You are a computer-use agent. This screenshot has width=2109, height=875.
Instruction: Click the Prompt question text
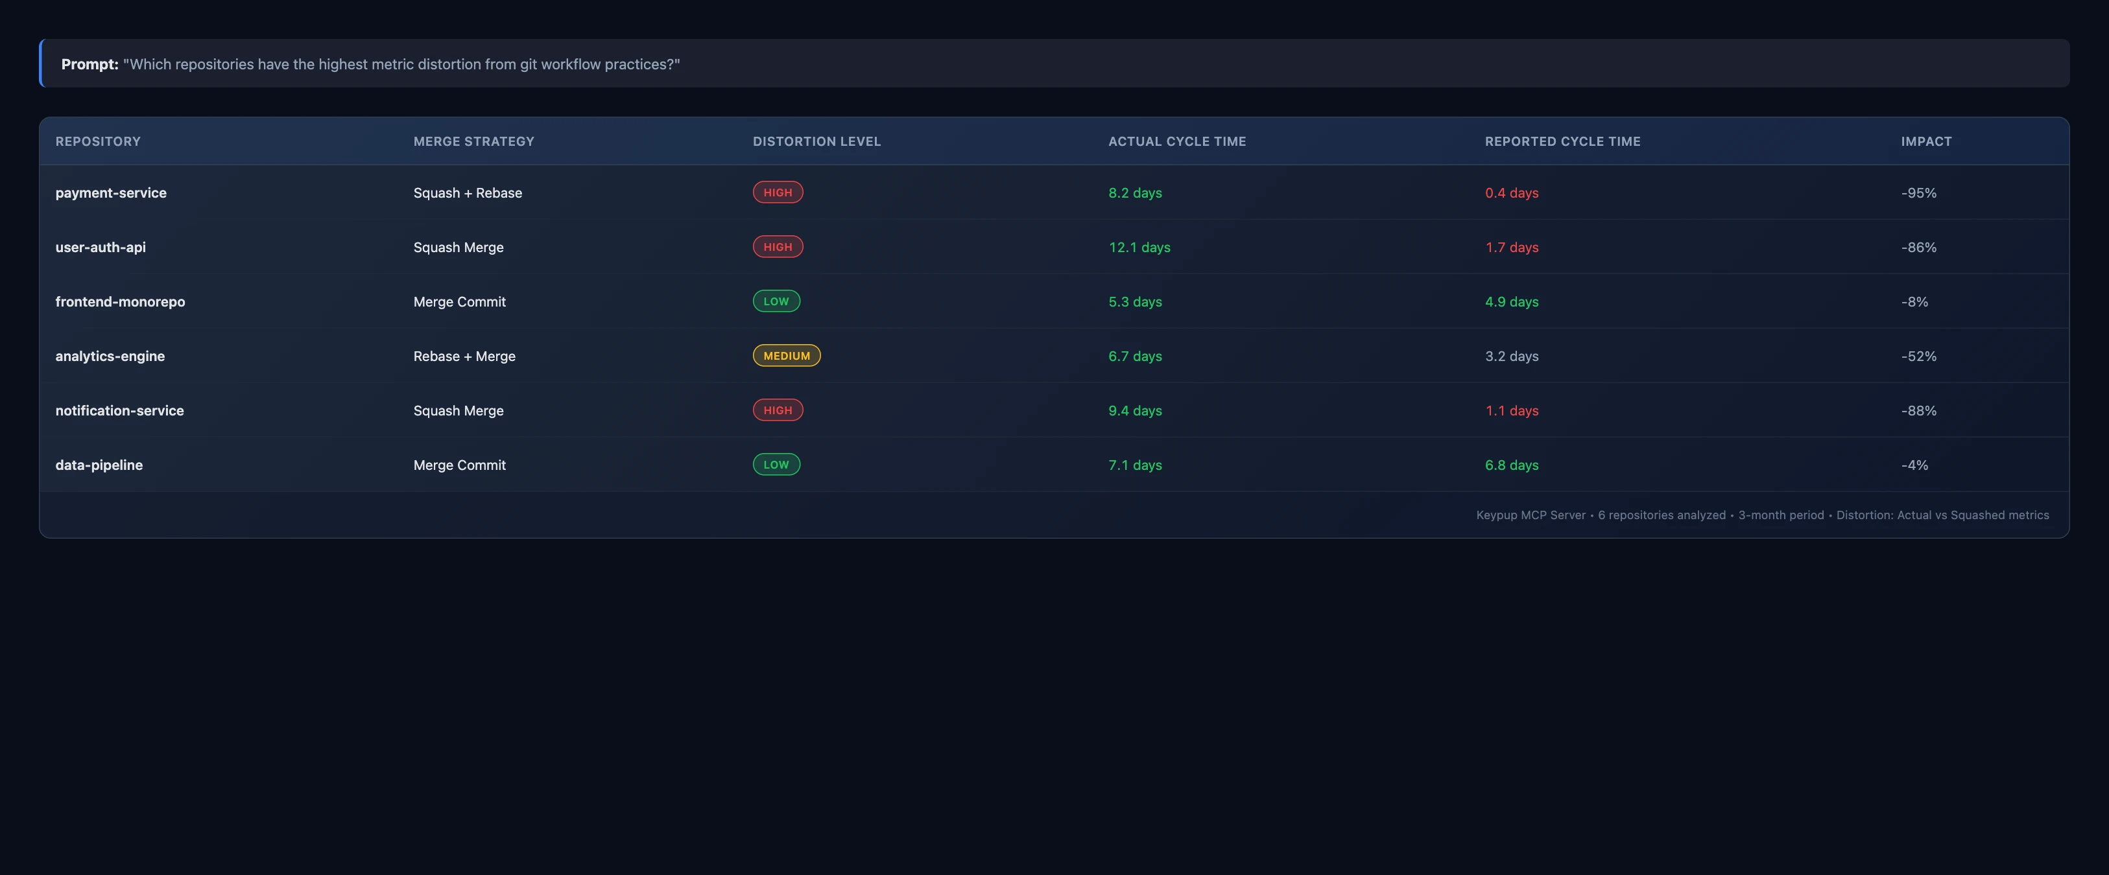401,64
